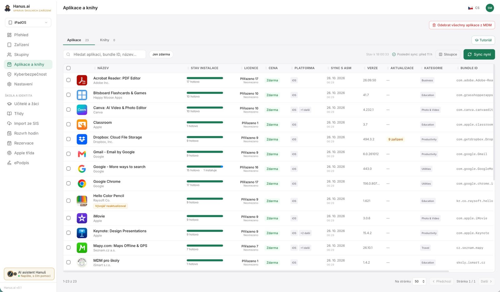Click the Hello Color Pencil icon
Image resolution: width=500 pixels, height=292 pixels.
[82, 201]
